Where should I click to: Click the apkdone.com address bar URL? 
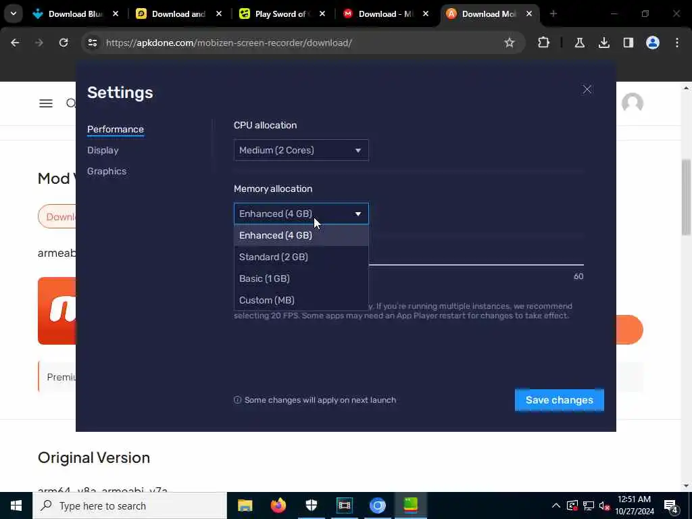point(228,43)
